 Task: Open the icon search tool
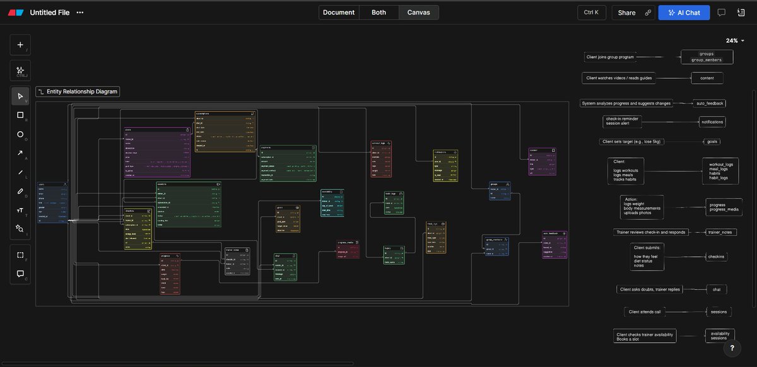tap(20, 228)
